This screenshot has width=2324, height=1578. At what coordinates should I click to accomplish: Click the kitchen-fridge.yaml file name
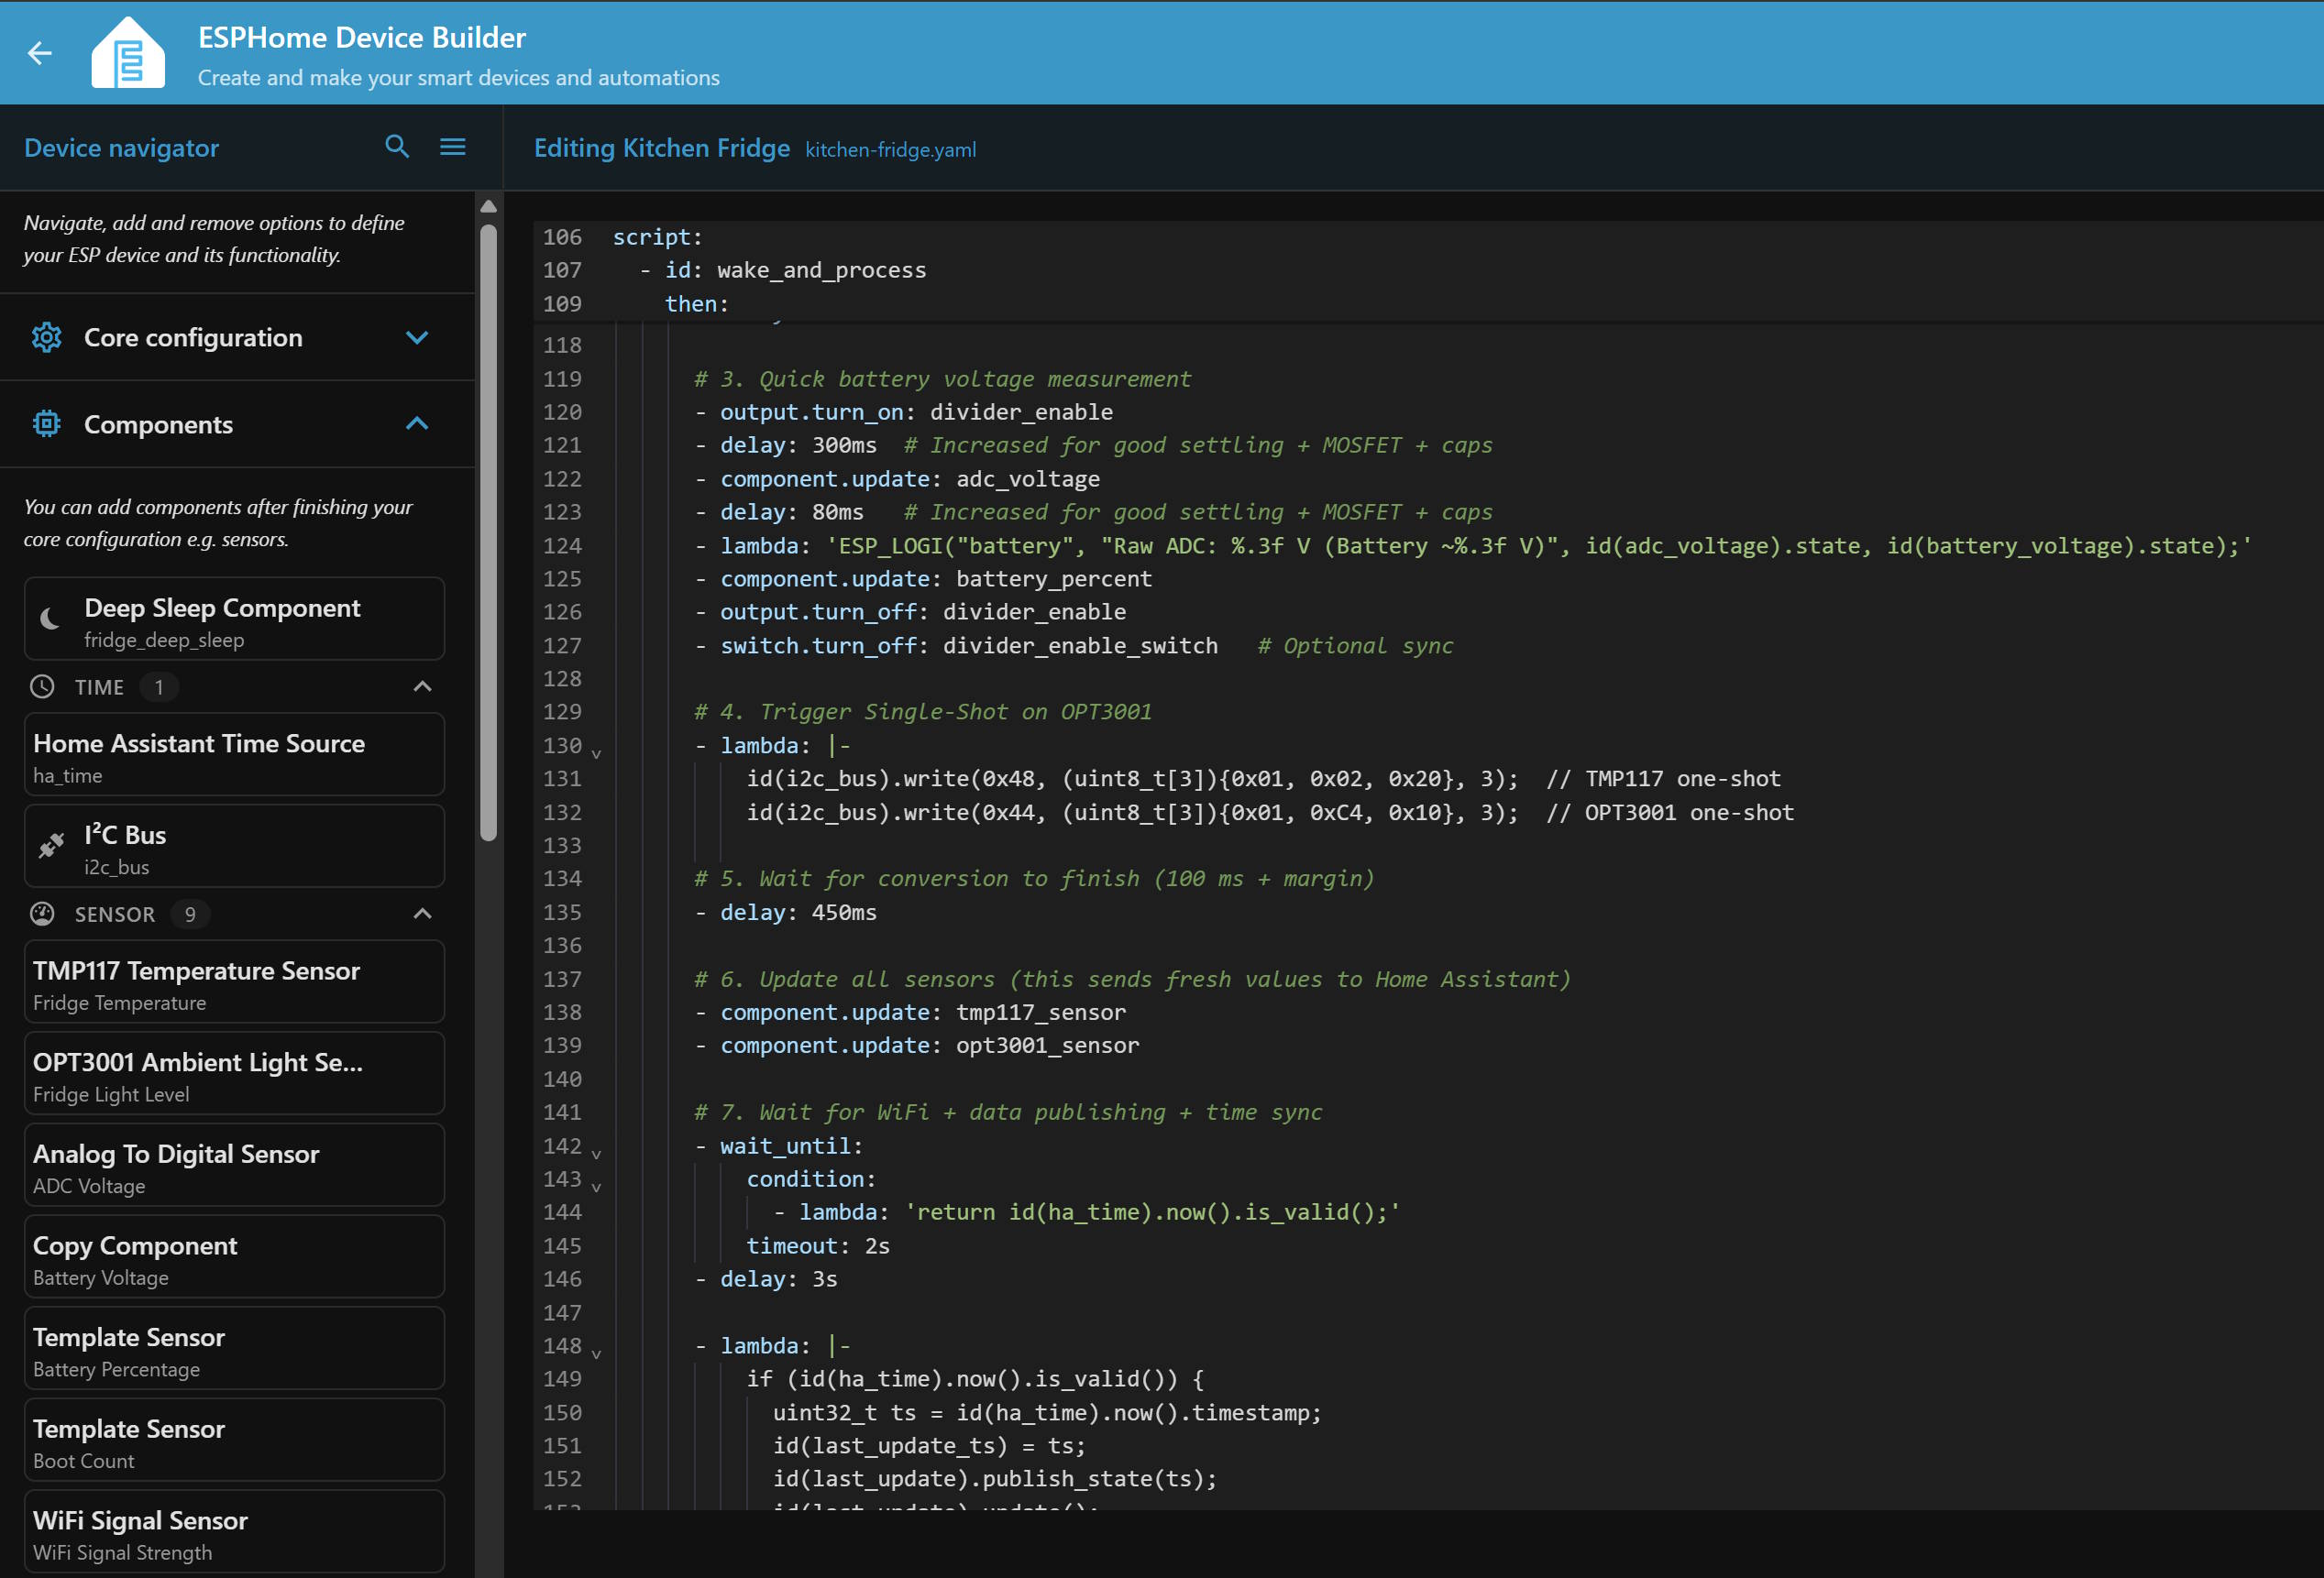click(x=890, y=150)
